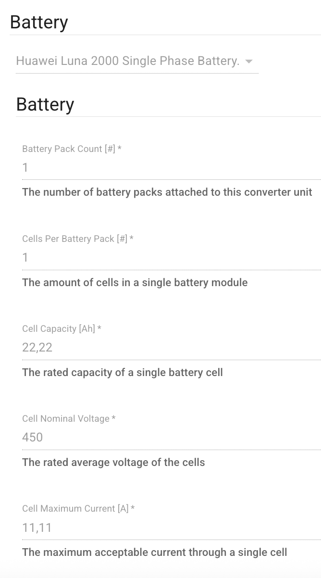The width and height of the screenshot is (321, 578).
Task: Click the Battery Pack Count [#] label
Action: tap(71, 149)
